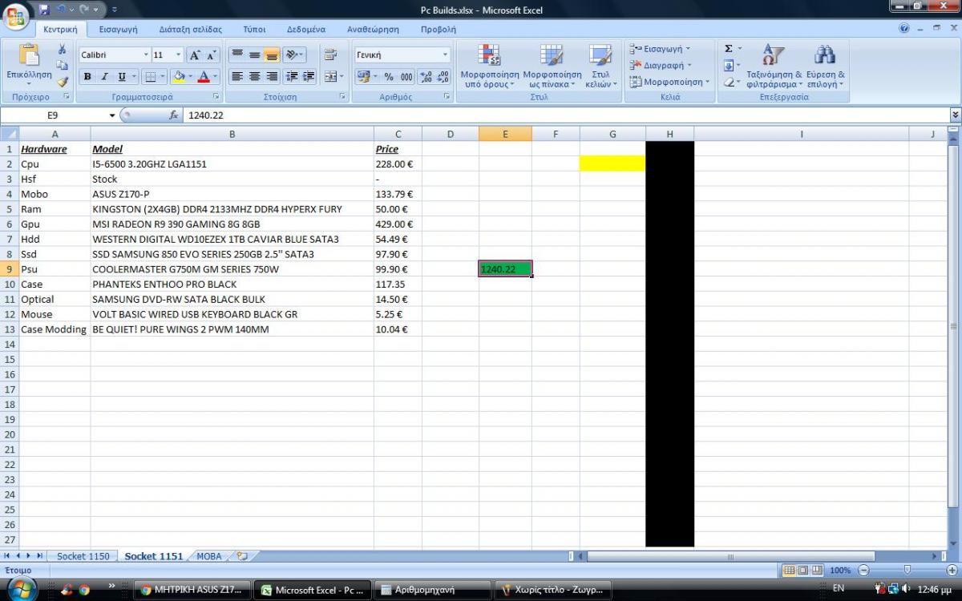The width and height of the screenshot is (962, 601).
Task: Toggle bottom vertical alignment
Action: click(x=271, y=55)
